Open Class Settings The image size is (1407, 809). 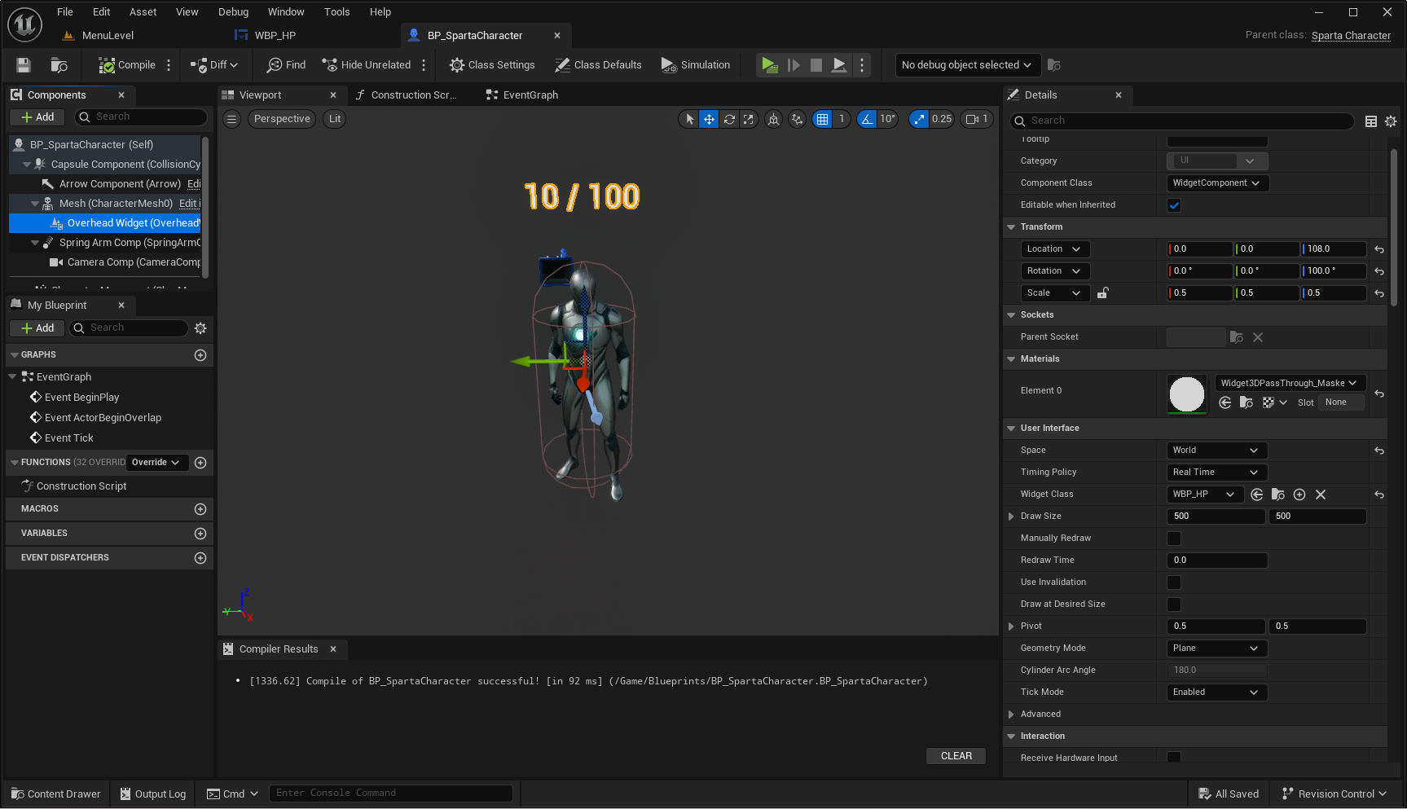(492, 65)
